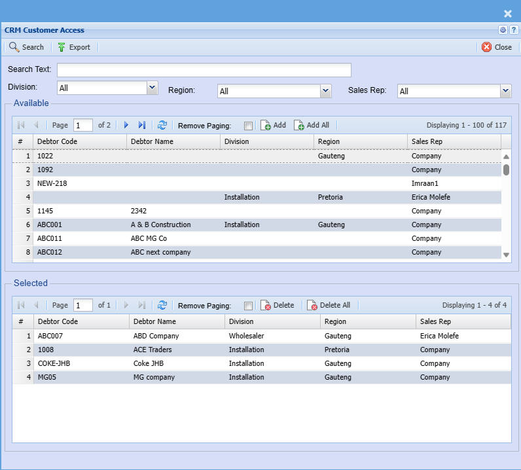521x470 pixels.
Task: Open the Sales Rep dropdown
Action: [505, 91]
